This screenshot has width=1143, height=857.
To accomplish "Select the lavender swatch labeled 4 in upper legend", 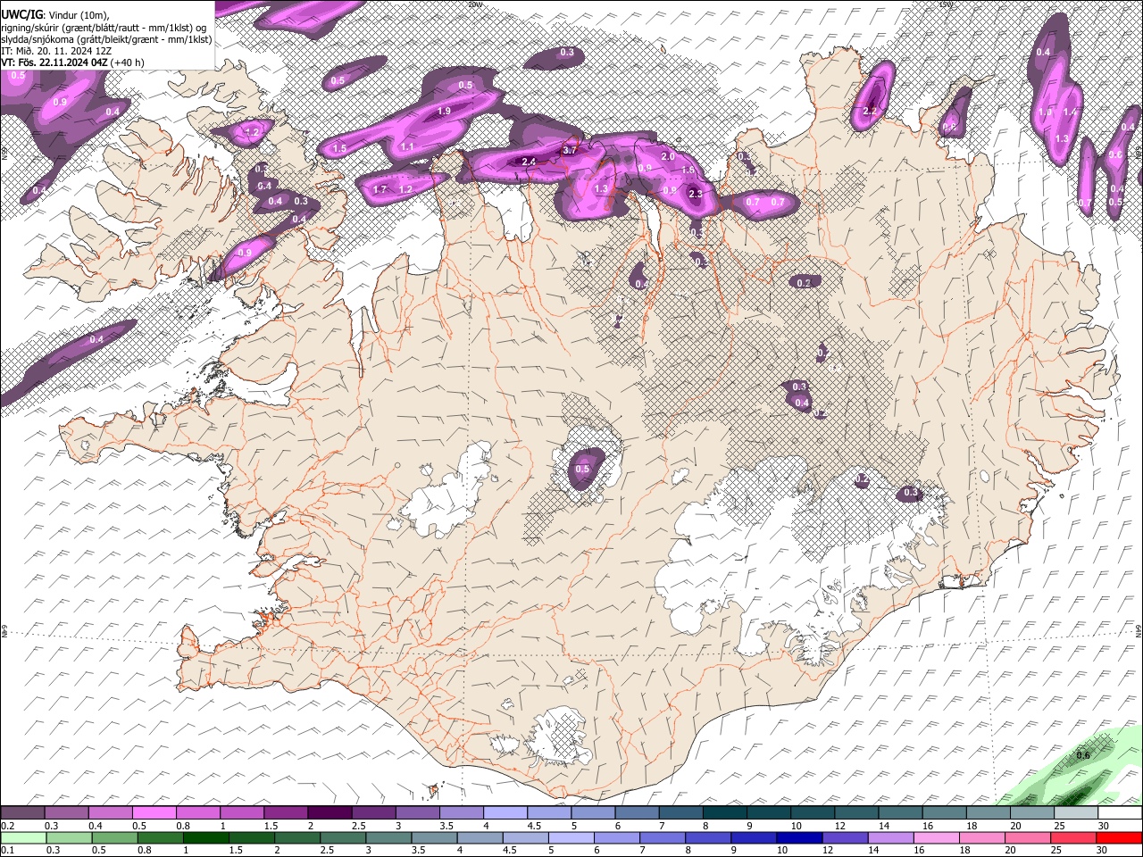I will [505, 812].
